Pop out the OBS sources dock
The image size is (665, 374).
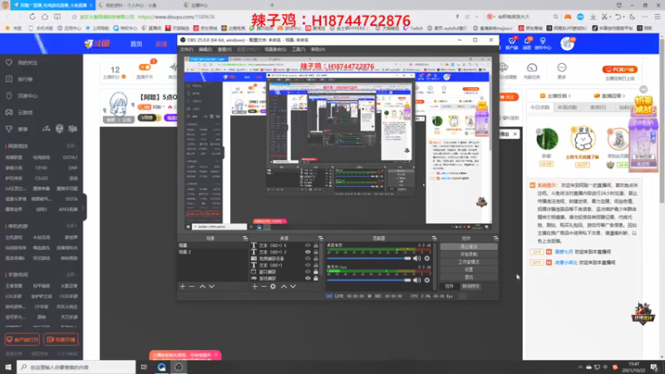[x=321, y=239]
